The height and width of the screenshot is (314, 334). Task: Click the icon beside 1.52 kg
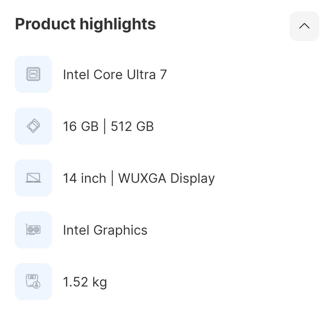[33, 281]
